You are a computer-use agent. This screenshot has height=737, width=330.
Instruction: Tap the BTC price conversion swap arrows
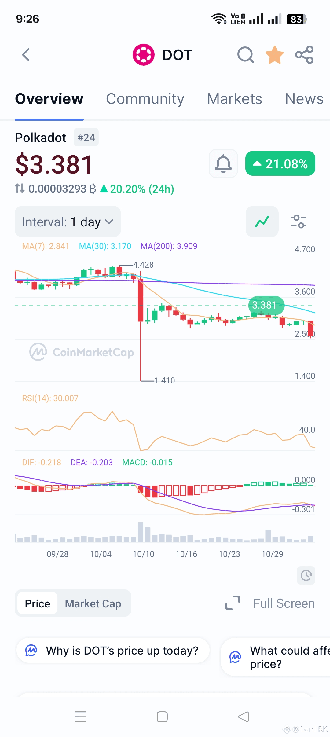click(x=20, y=189)
